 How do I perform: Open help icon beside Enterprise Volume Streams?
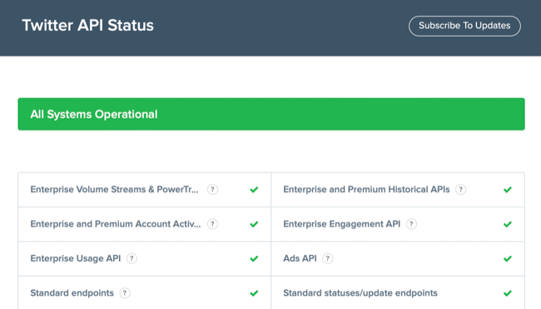tap(212, 189)
